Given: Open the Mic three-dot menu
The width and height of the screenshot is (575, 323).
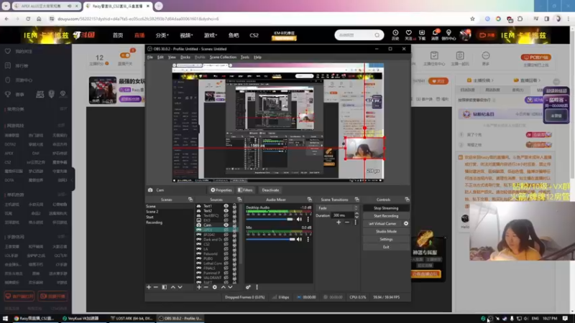Looking at the screenshot, I should pyautogui.click(x=308, y=239).
